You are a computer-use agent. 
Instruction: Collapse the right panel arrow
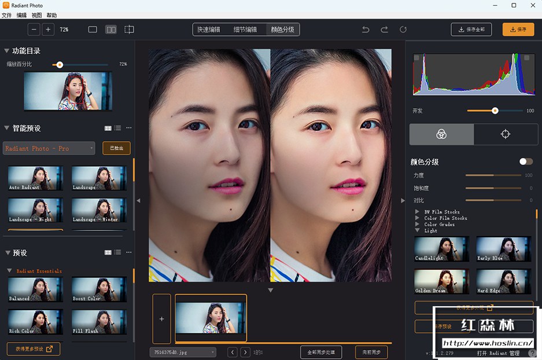point(403,201)
